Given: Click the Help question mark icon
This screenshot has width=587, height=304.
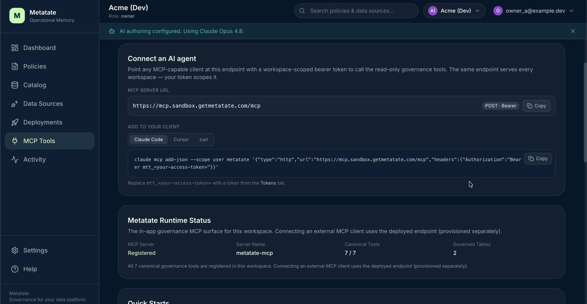Looking at the screenshot, I should (x=15, y=269).
